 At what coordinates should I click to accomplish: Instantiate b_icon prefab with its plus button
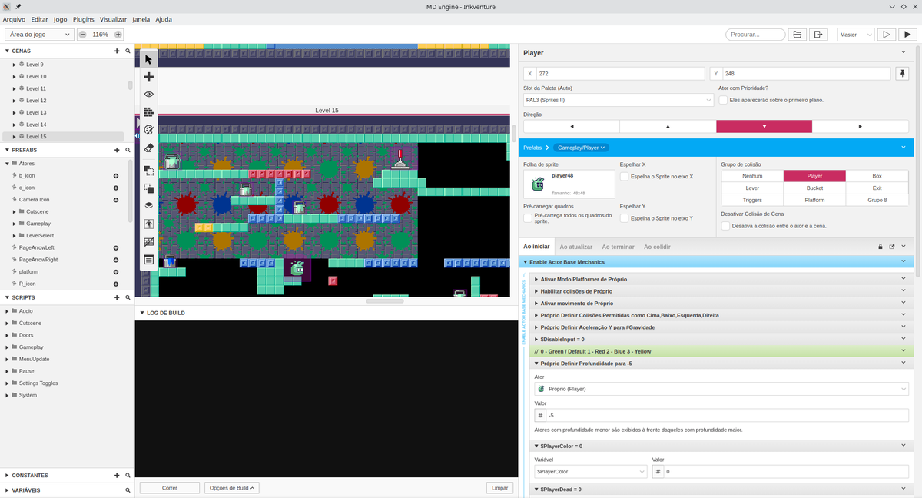[x=116, y=176]
